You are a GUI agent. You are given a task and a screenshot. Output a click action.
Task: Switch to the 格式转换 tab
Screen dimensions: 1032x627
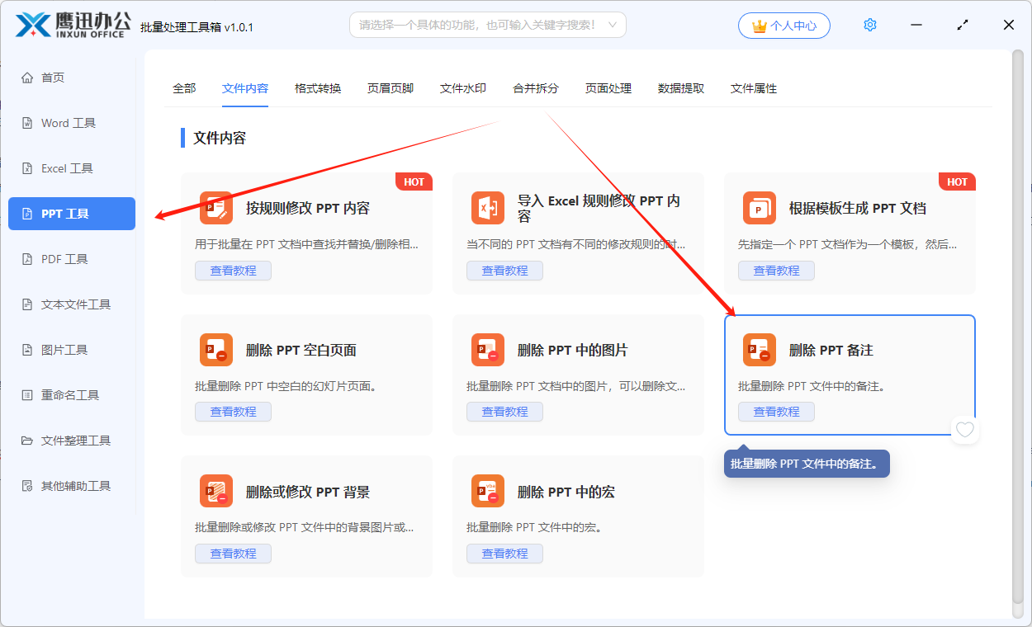(318, 88)
